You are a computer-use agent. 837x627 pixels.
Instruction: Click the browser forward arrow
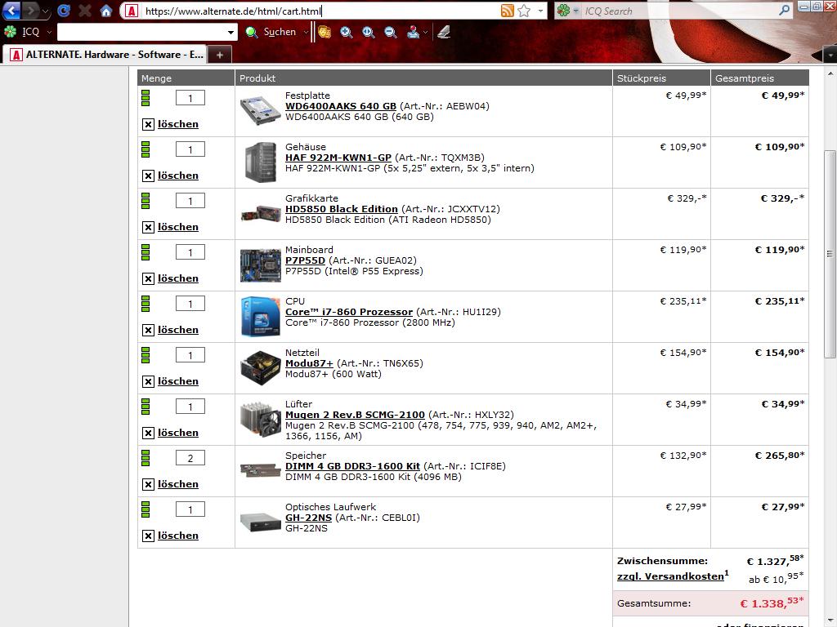point(31,10)
